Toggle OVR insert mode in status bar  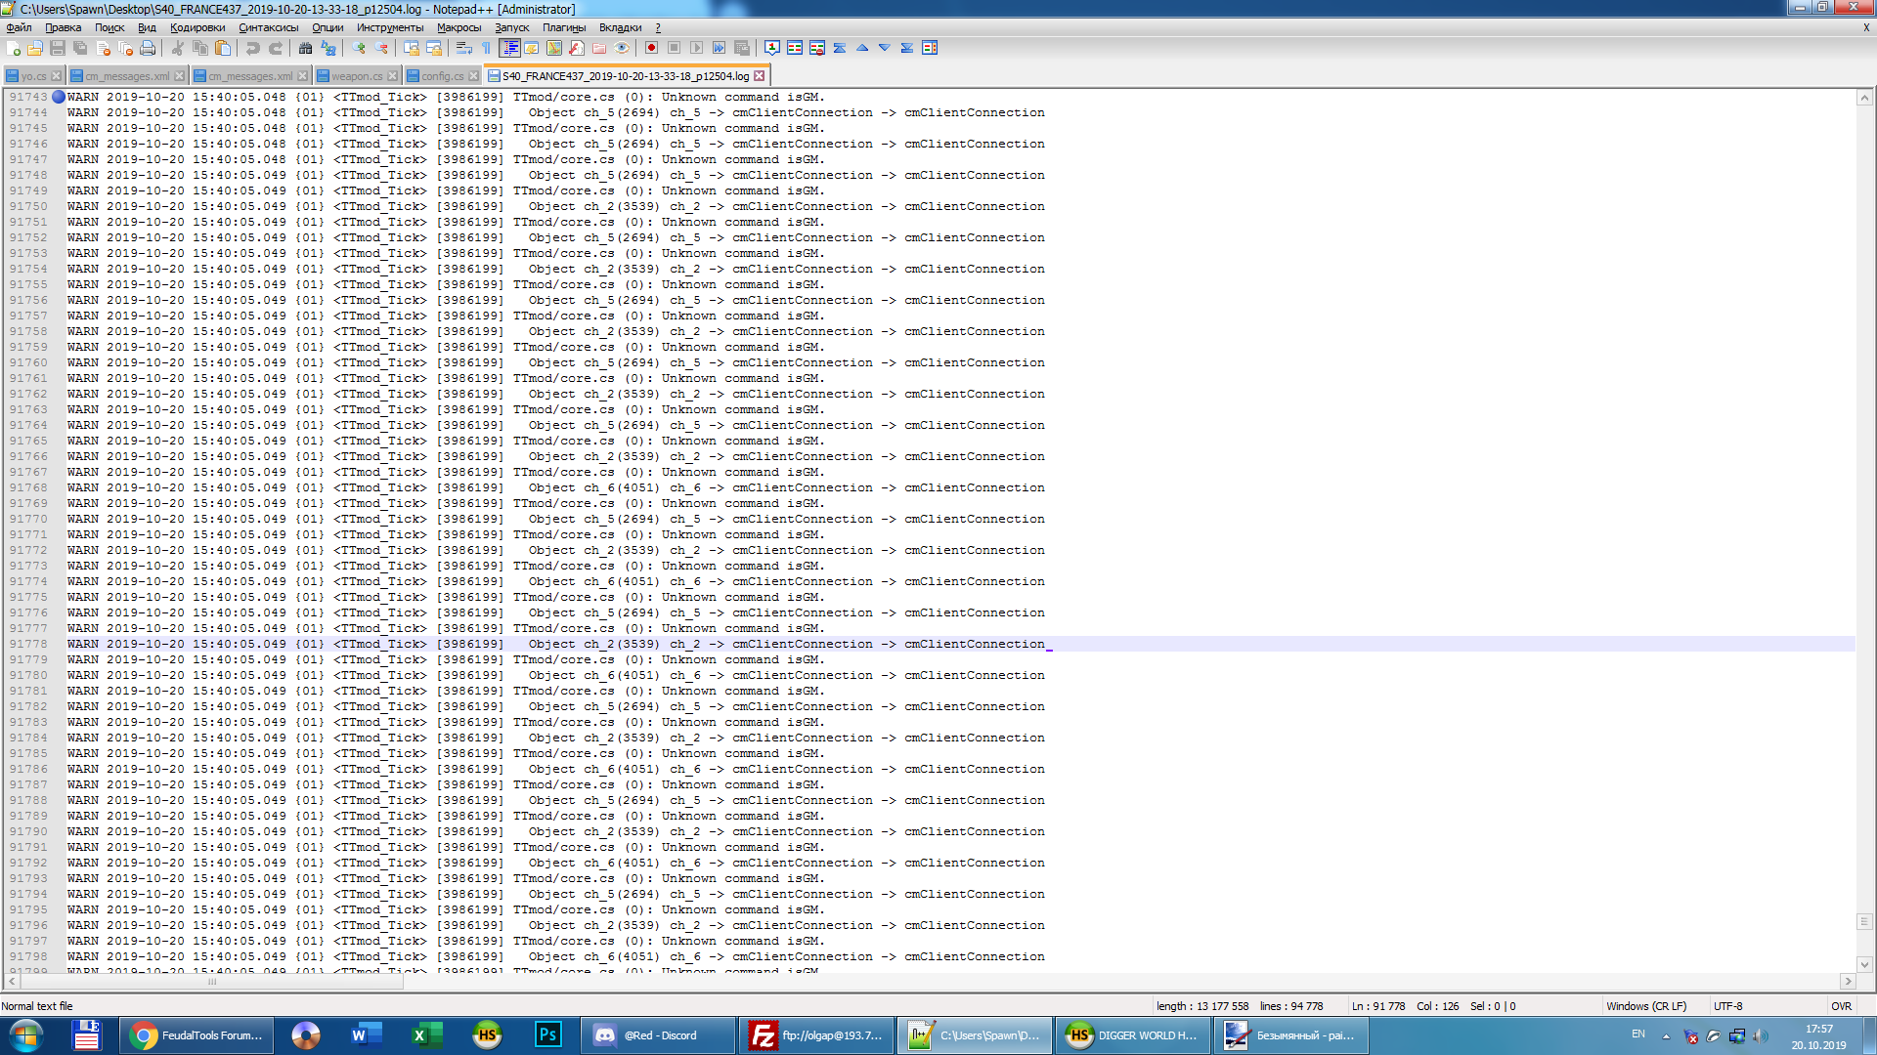coord(1841,1006)
